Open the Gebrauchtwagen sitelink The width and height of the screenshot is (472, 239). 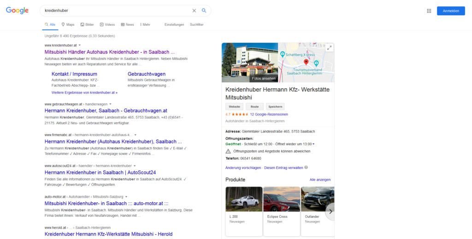(x=147, y=74)
